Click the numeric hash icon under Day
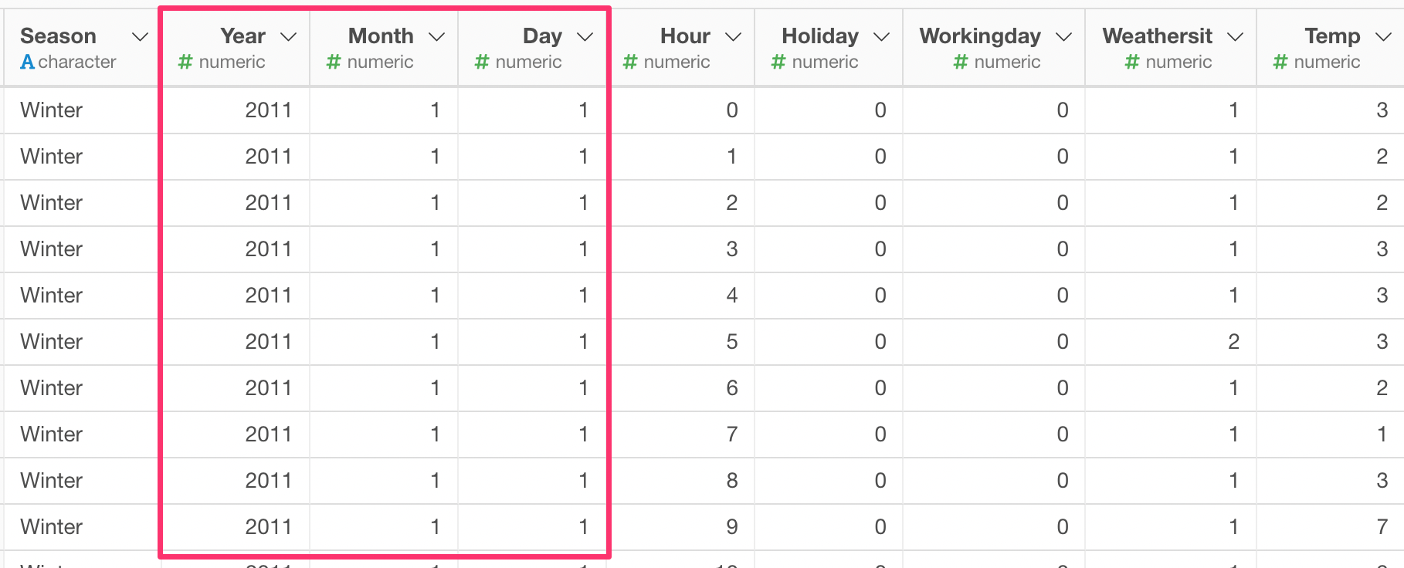Image resolution: width=1404 pixels, height=568 pixels. tap(482, 62)
